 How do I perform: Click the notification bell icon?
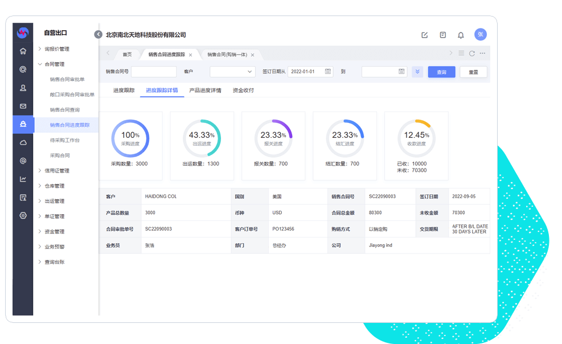(x=461, y=35)
